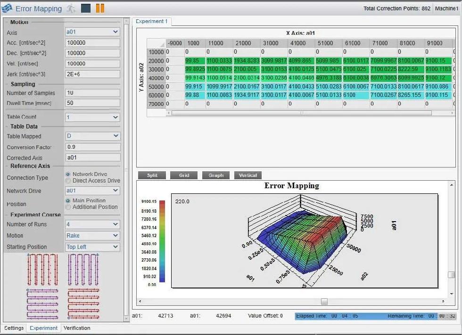The image size is (462, 335).
Task: Select the top-left vertical rake pattern thumbnail
Action: pyautogui.click(x=42, y=270)
